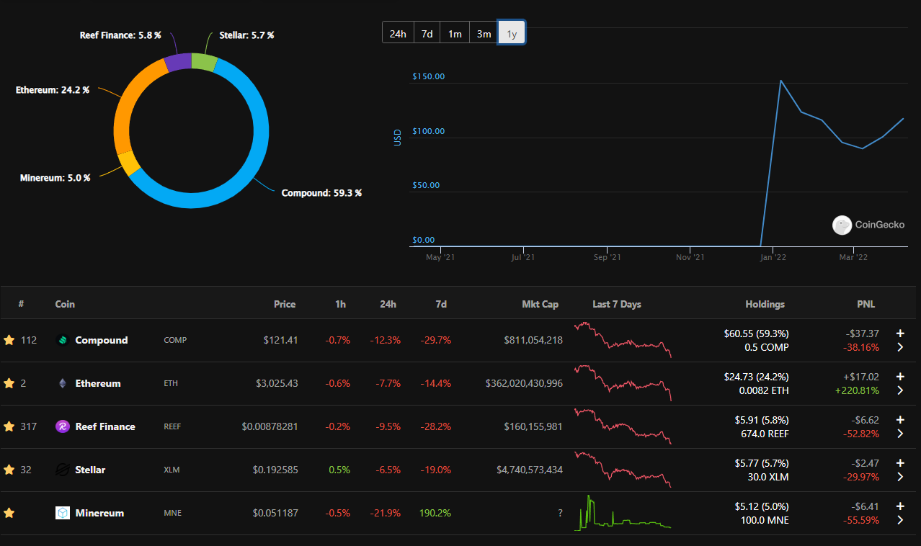Screen dimensions: 921x546
Task: Open the Ethereum coin page link
Action: [x=98, y=383]
